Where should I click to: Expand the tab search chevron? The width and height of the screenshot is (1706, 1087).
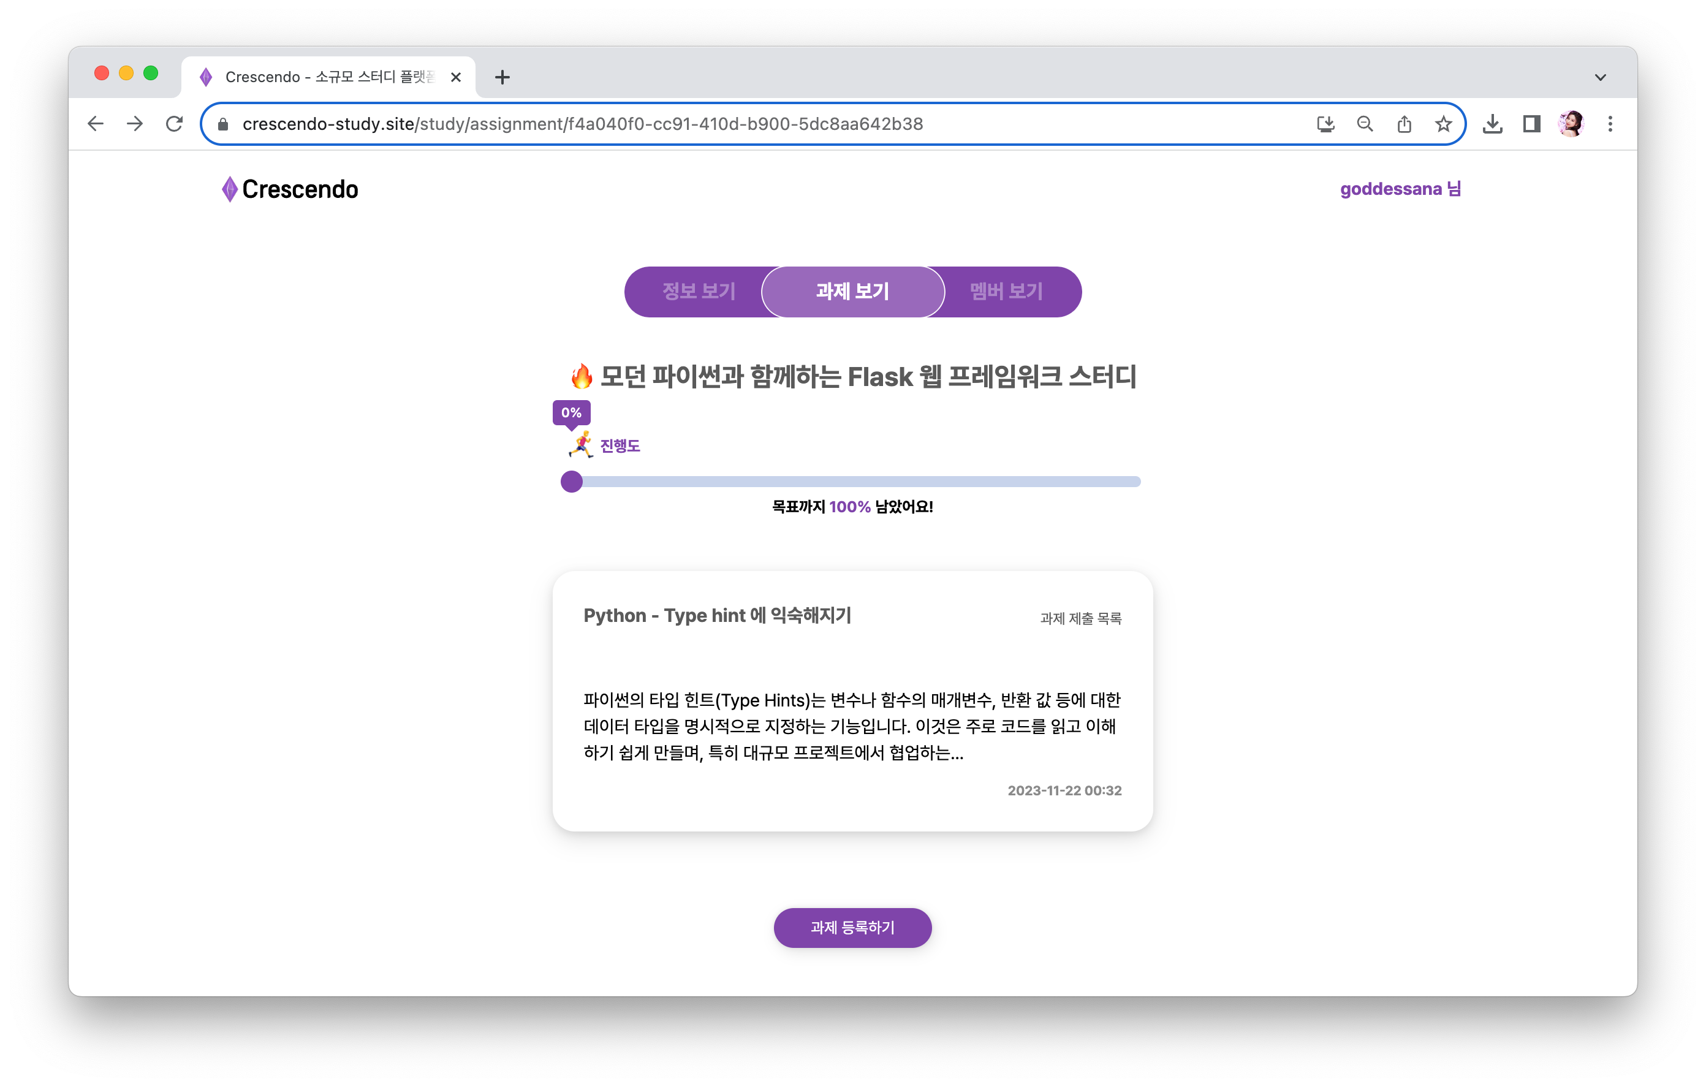pyautogui.click(x=1601, y=77)
